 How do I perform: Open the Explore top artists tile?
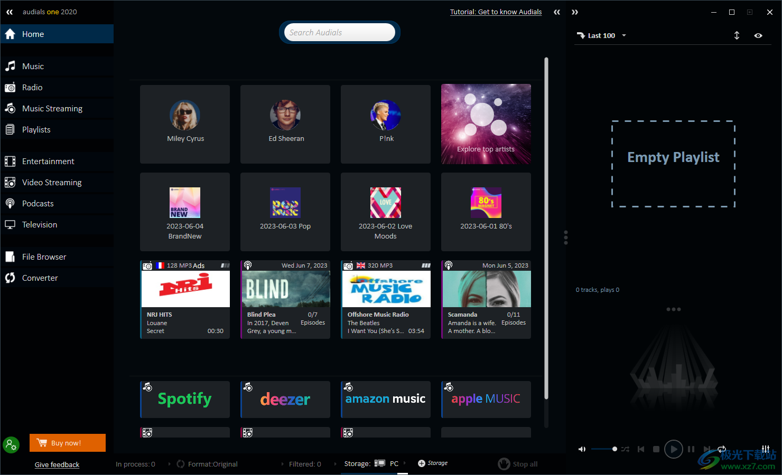point(486,124)
